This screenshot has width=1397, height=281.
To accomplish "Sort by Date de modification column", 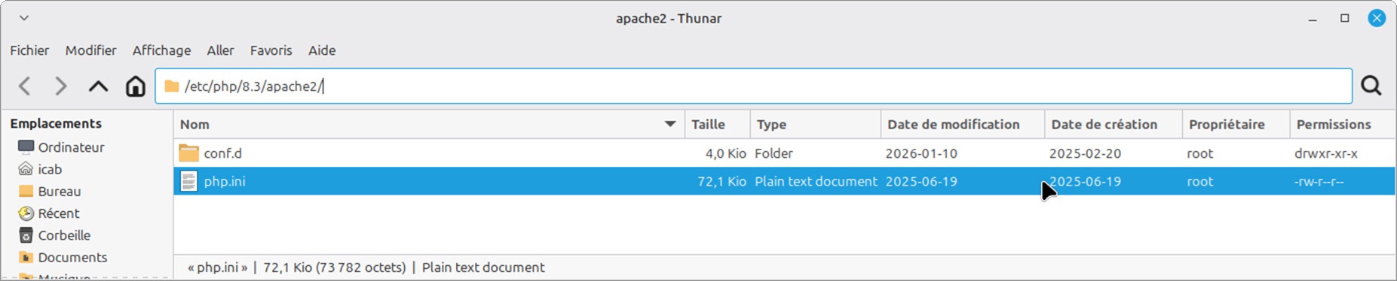I will [x=963, y=124].
